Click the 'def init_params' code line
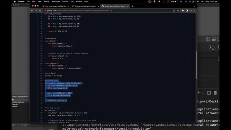Viewport: 231px width, 130px height. click(53, 14)
